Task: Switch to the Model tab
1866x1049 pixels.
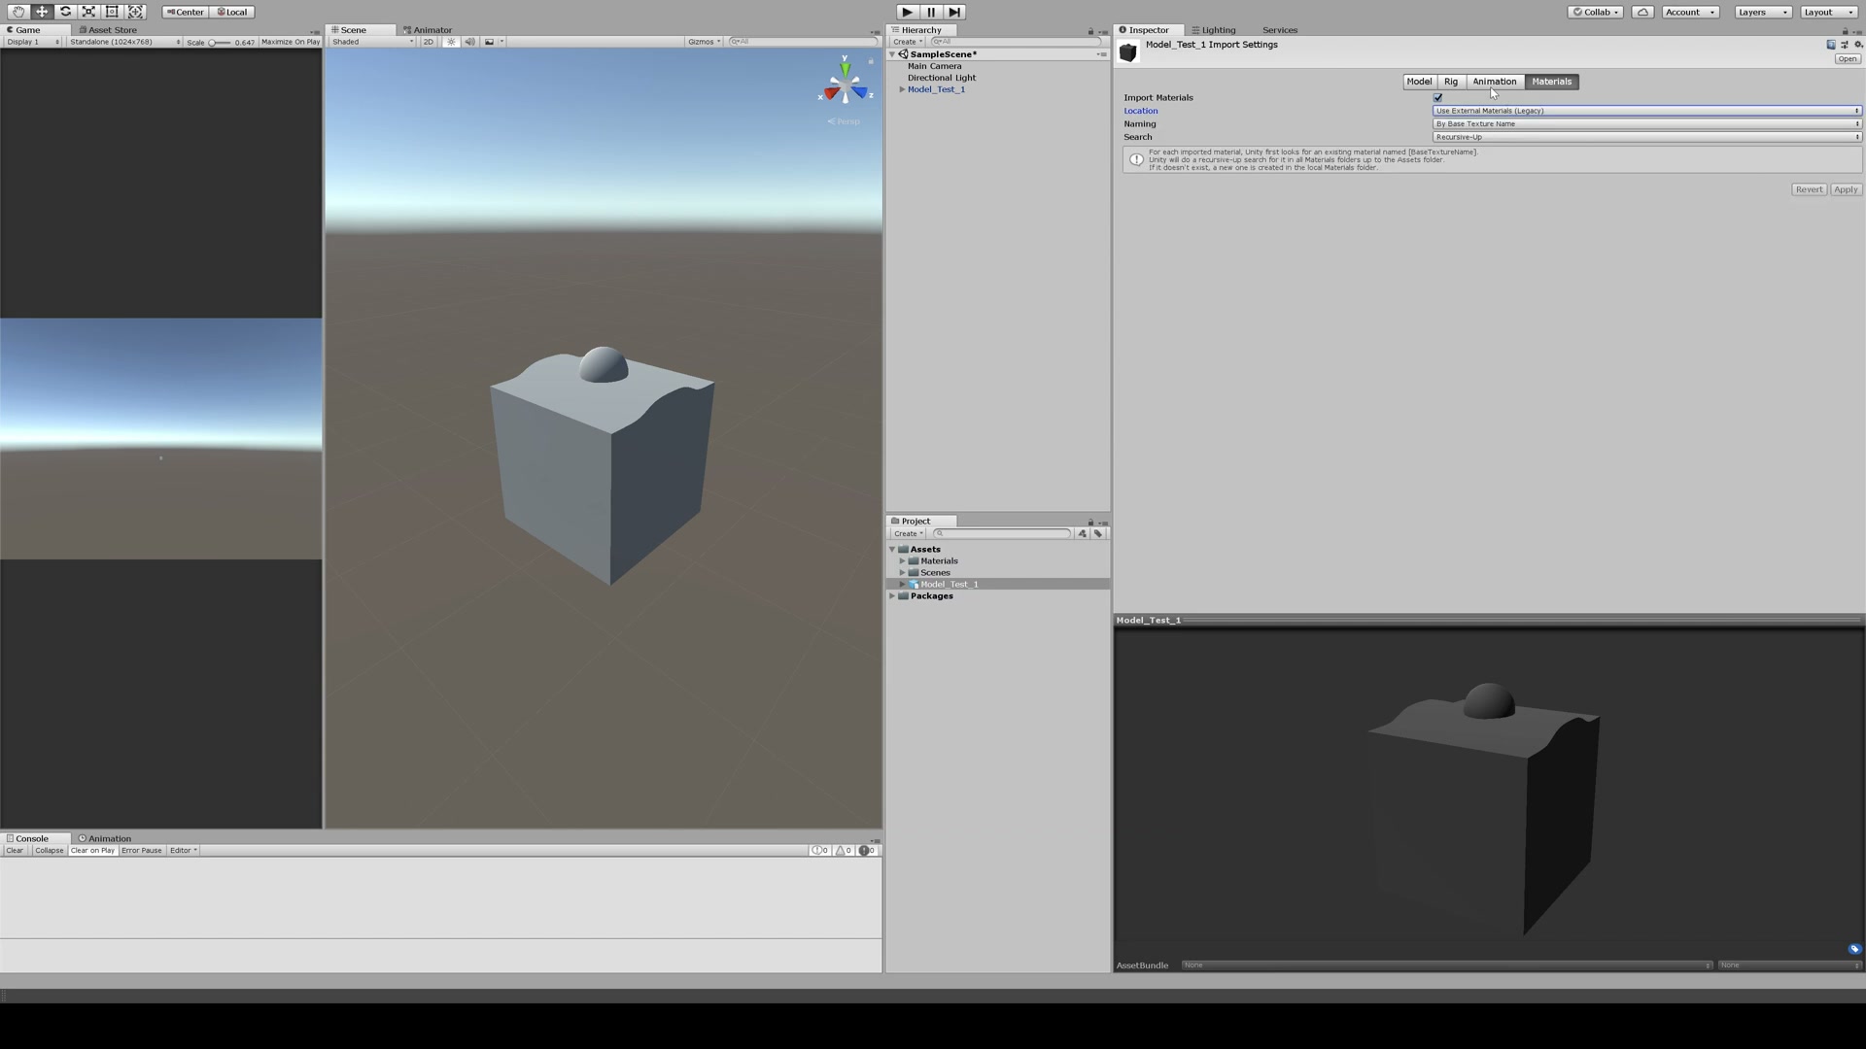Action: coord(1419,82)
